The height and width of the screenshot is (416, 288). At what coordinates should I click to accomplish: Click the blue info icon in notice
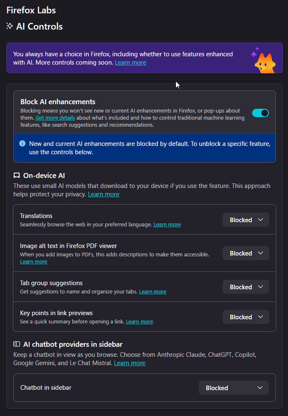(23, 144)
